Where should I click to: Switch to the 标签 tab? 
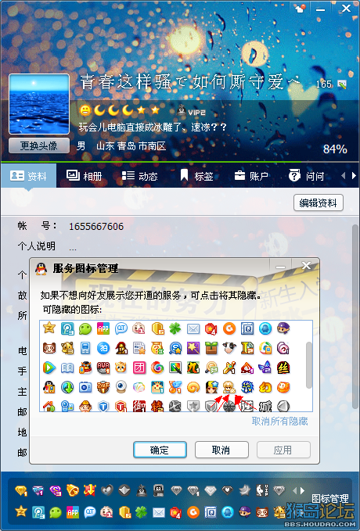tap(196, 176)
